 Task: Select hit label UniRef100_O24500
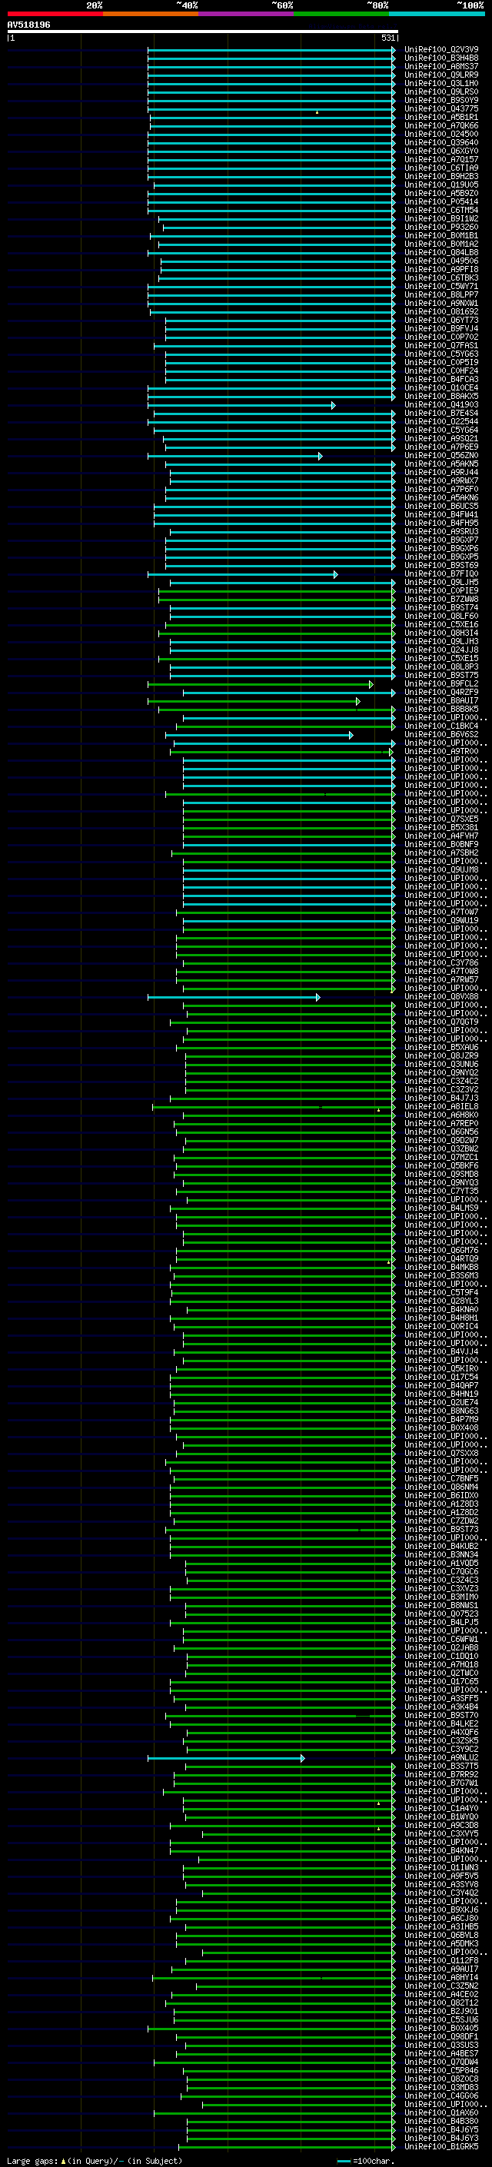[x=441, y=134]
